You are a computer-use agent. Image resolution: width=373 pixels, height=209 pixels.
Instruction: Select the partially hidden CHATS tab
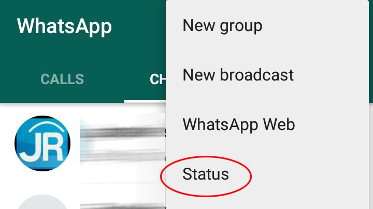[x=157, y=79]
